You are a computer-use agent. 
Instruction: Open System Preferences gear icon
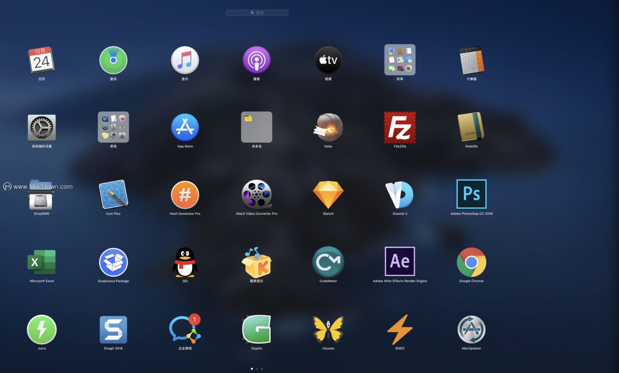(x=42, y=127)
